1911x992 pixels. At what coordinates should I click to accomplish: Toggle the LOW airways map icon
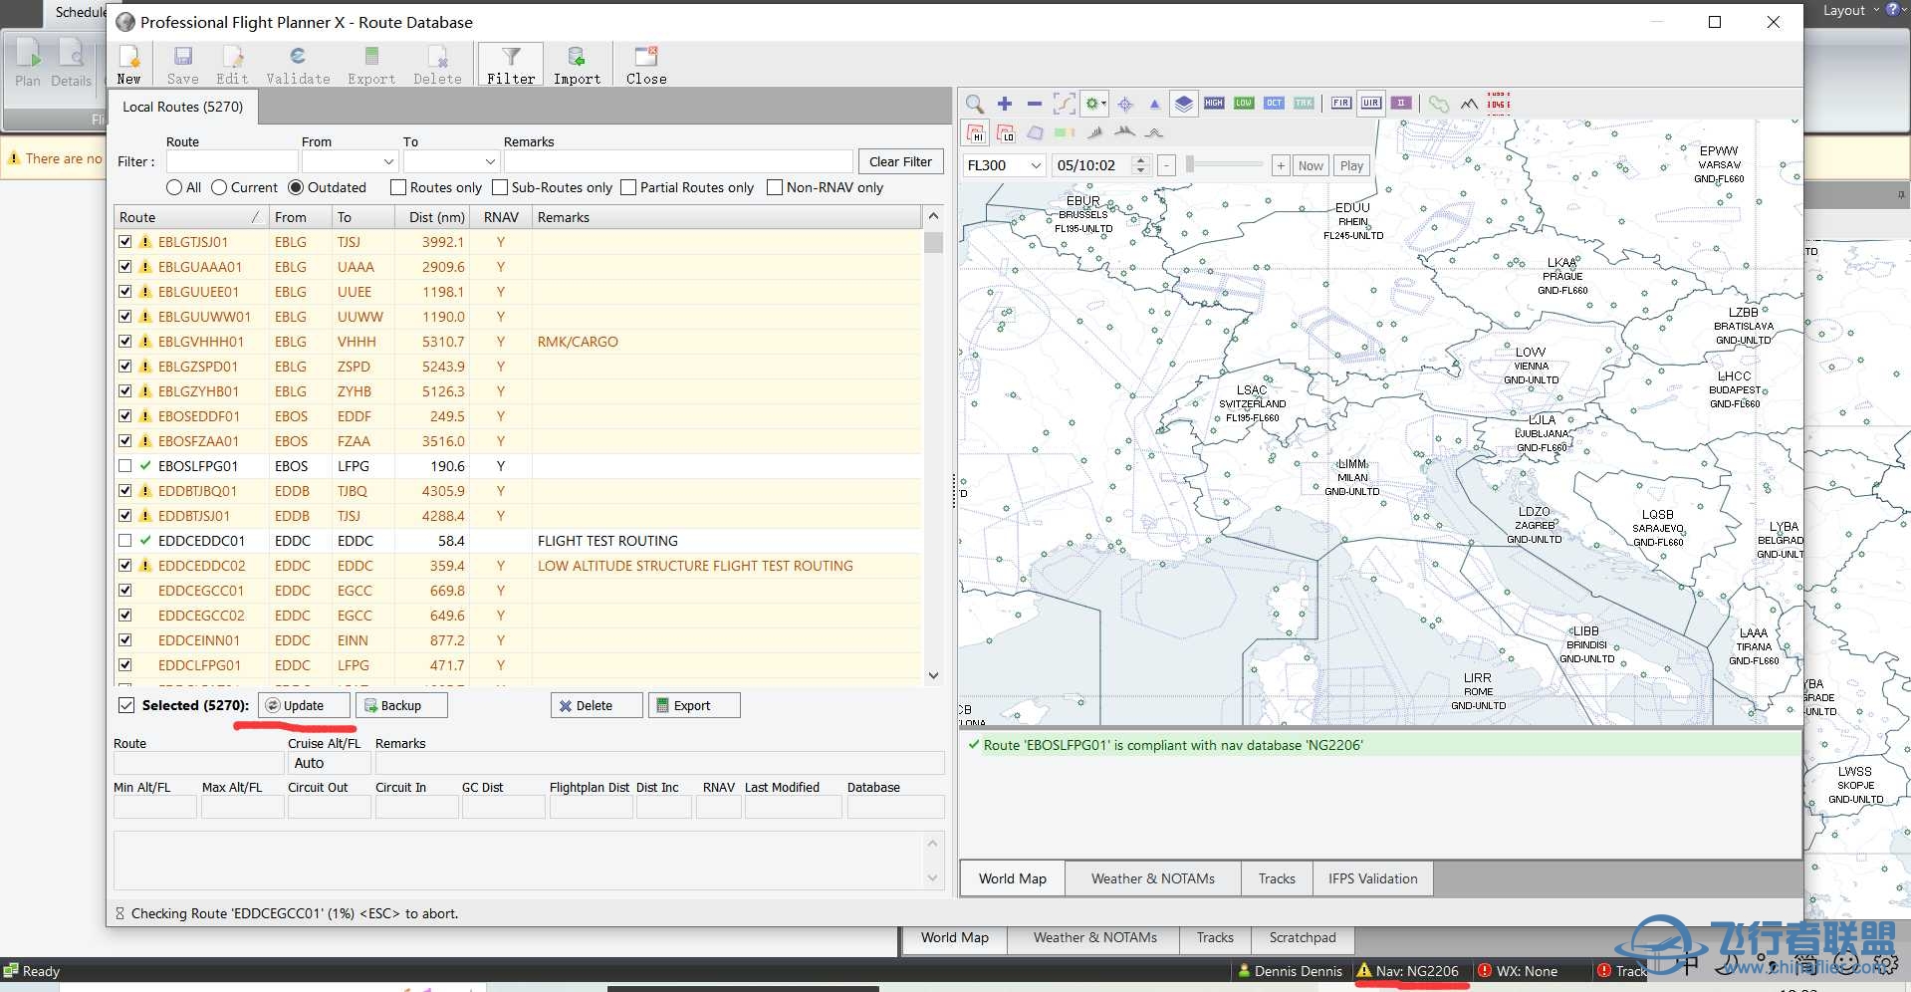coord(1244,104)
